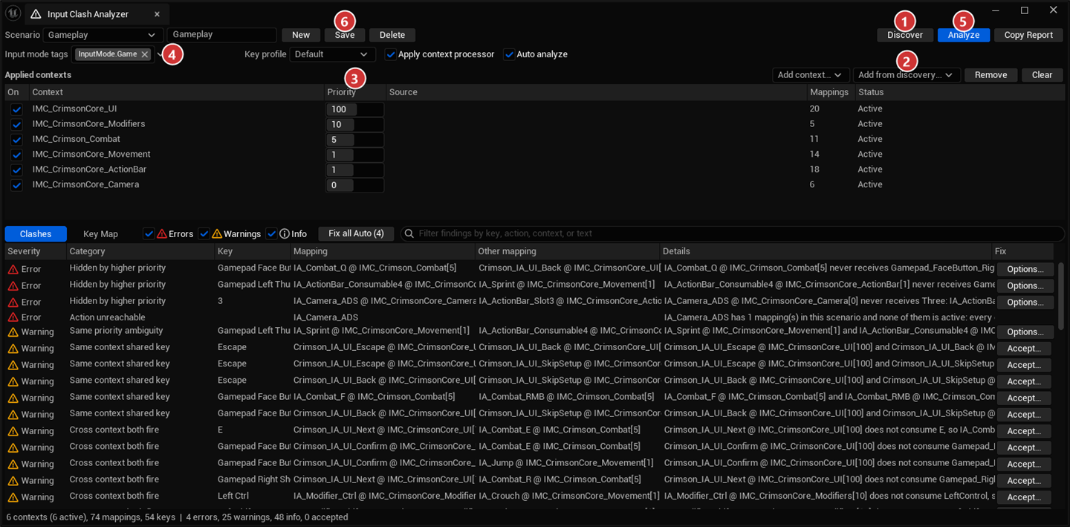Click the warning icon in the E key row
This screenshot has width=1070, height=527.
[x=13, y=431]
